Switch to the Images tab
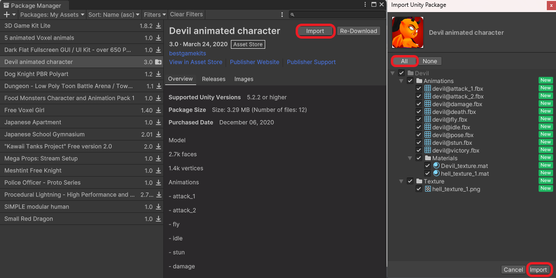The height and width of the screenshot is (278, 556). pyautogui.click(x=243, y=79)
